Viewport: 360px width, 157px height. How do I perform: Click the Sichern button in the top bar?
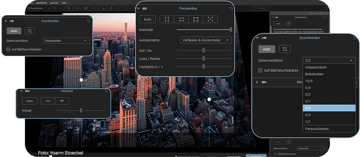pos(261,8)
